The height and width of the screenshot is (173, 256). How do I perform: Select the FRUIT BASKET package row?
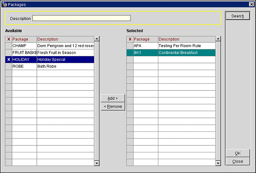pos(50,53)
